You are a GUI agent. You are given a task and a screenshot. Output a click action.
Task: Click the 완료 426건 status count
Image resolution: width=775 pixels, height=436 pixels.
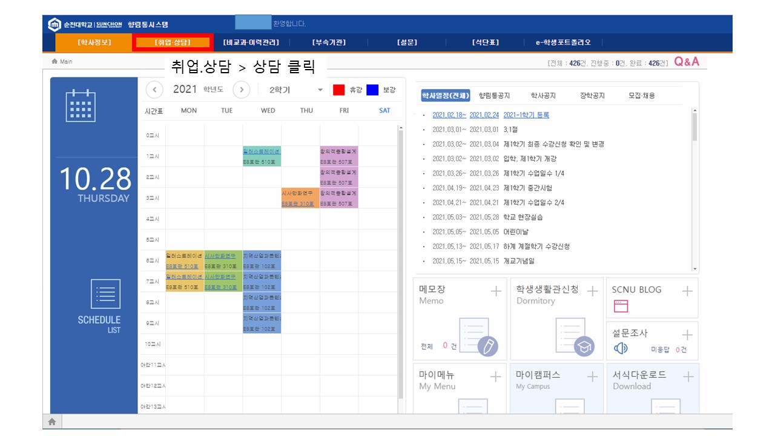648,63
